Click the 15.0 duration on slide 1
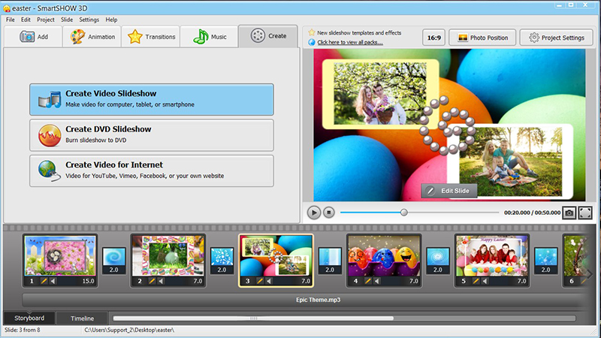The image size is (601, 338). [x=88, y=281]
